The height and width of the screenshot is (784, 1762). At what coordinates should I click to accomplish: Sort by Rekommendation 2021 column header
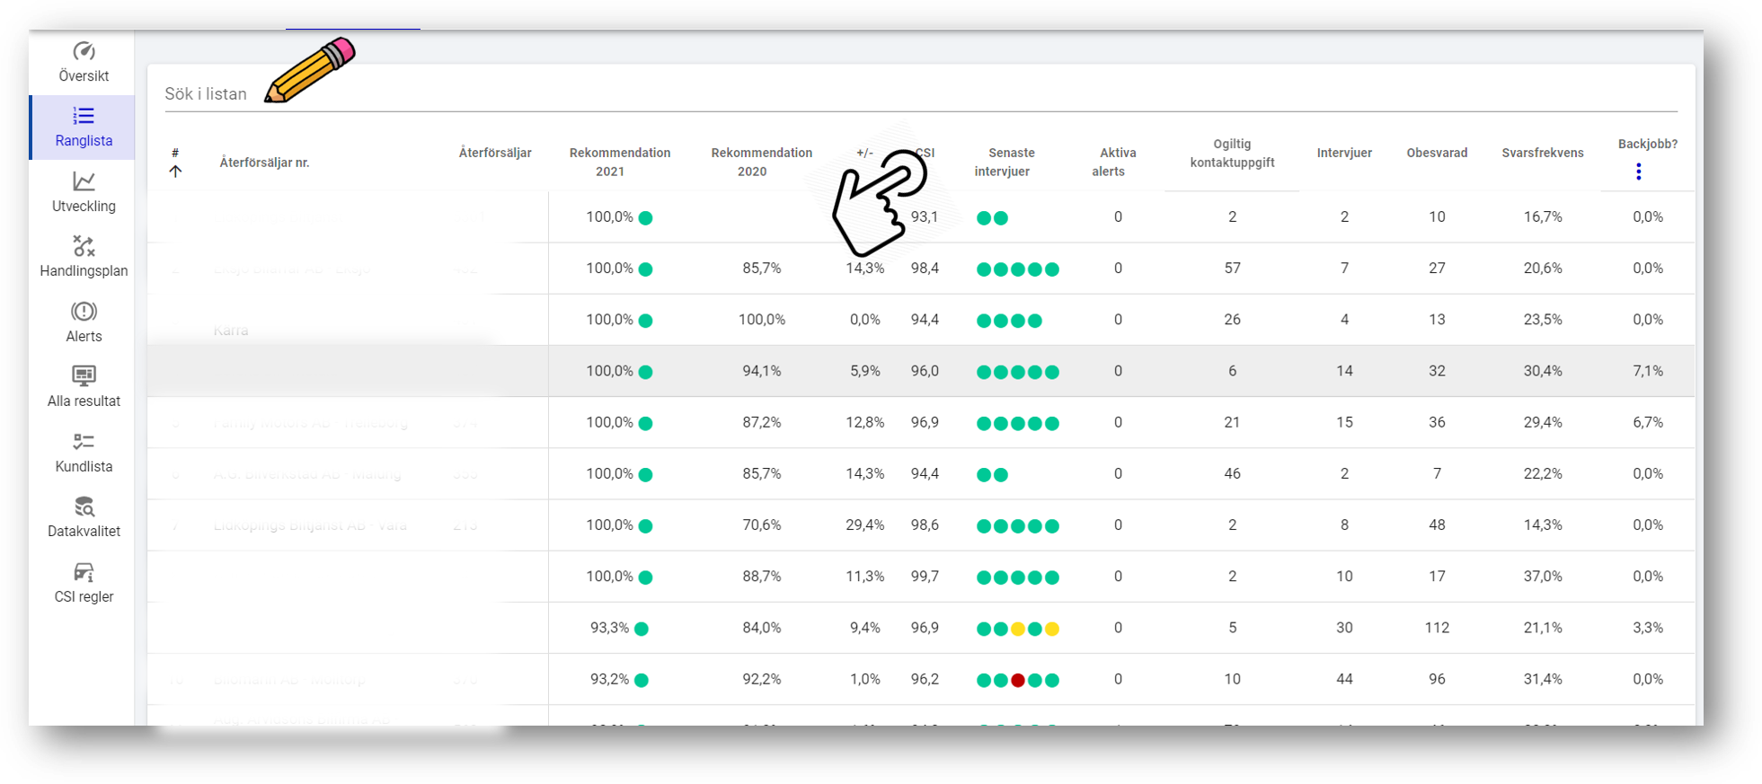620,162
